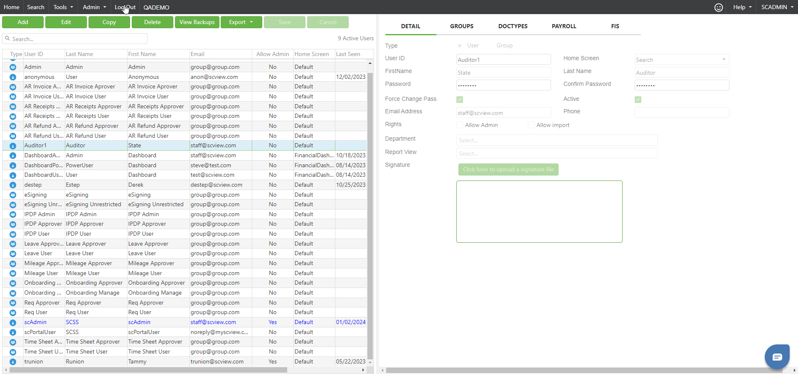Image resolution: width=798 pixels, height=378 pixels.
Task: Open the SCADMIN user dropdown
Action: [777, 7]
